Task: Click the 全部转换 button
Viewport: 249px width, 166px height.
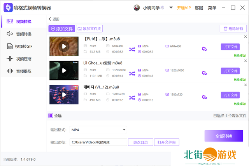Action: tap(224, 136)
